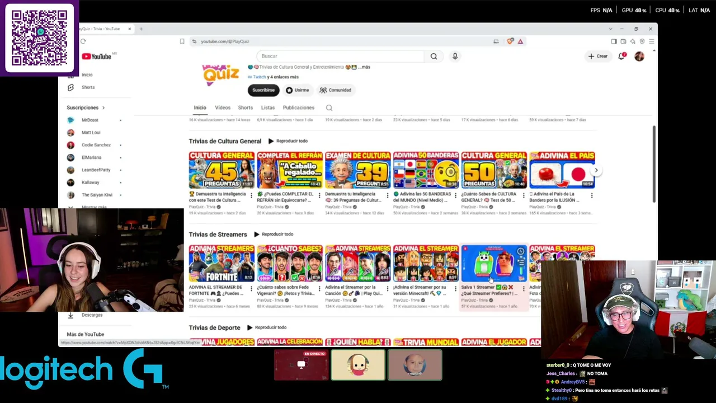This screenshot has height=403, width=716.
Task: Toggle the browser sidebar panel icon
Action: (x=614, y=41)
